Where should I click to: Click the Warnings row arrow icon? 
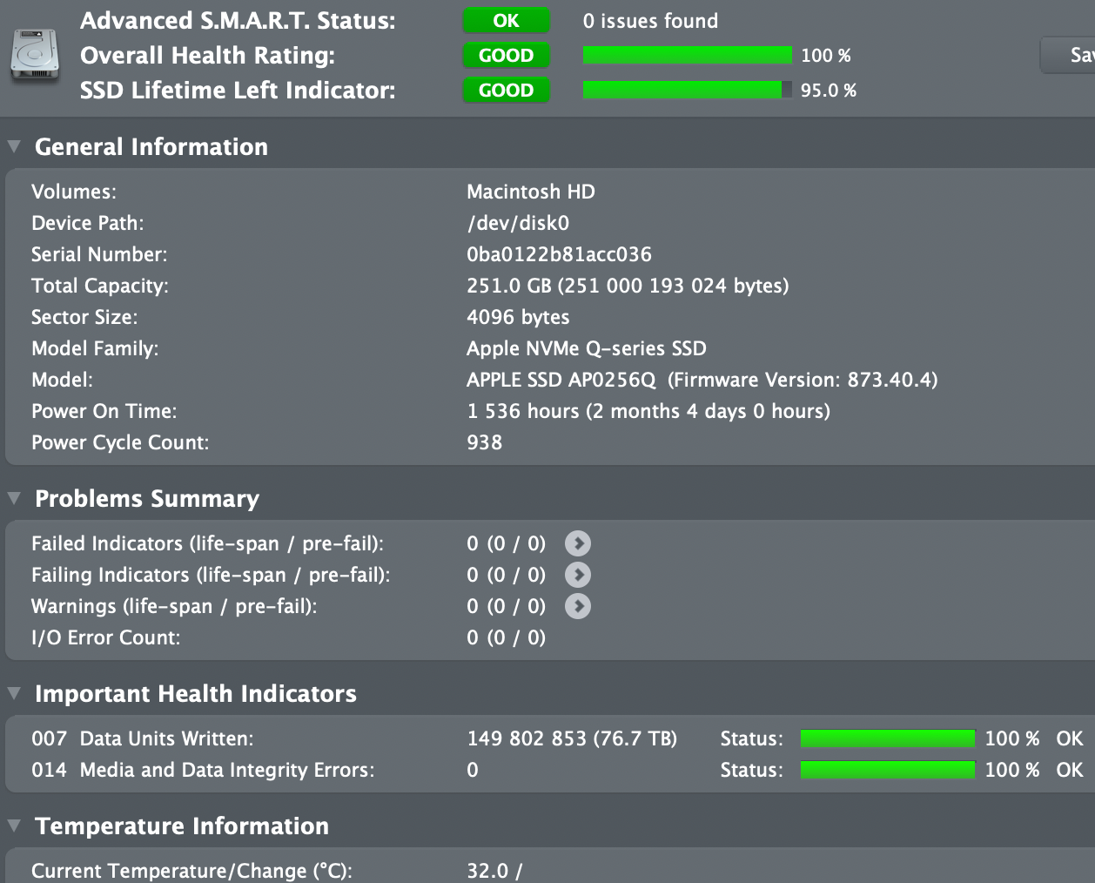[x=577, y=606]
